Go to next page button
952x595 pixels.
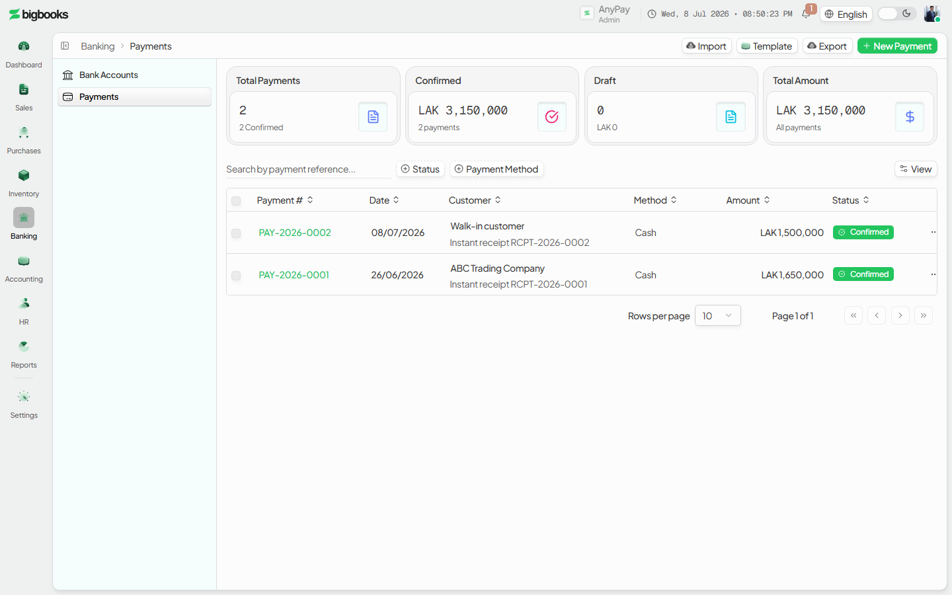coord(900,315)
